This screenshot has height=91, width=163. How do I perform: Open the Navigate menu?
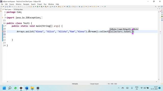(26, 4)
